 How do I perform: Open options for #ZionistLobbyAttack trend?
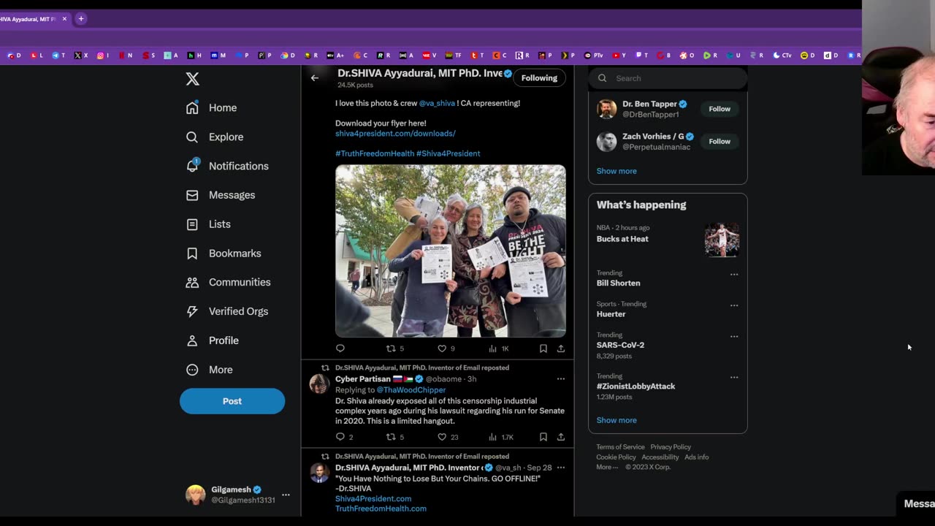[x=734, y=378]
